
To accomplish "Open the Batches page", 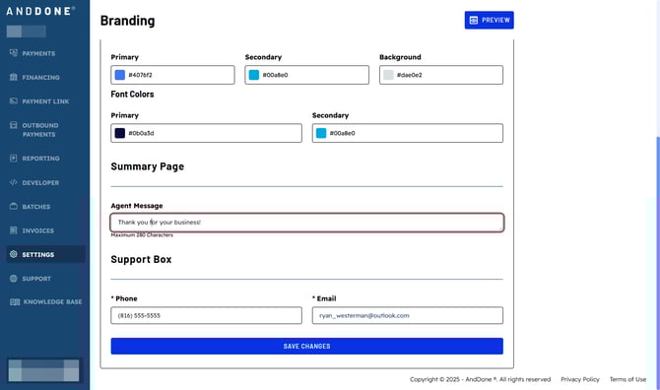I will coord(36,207).
